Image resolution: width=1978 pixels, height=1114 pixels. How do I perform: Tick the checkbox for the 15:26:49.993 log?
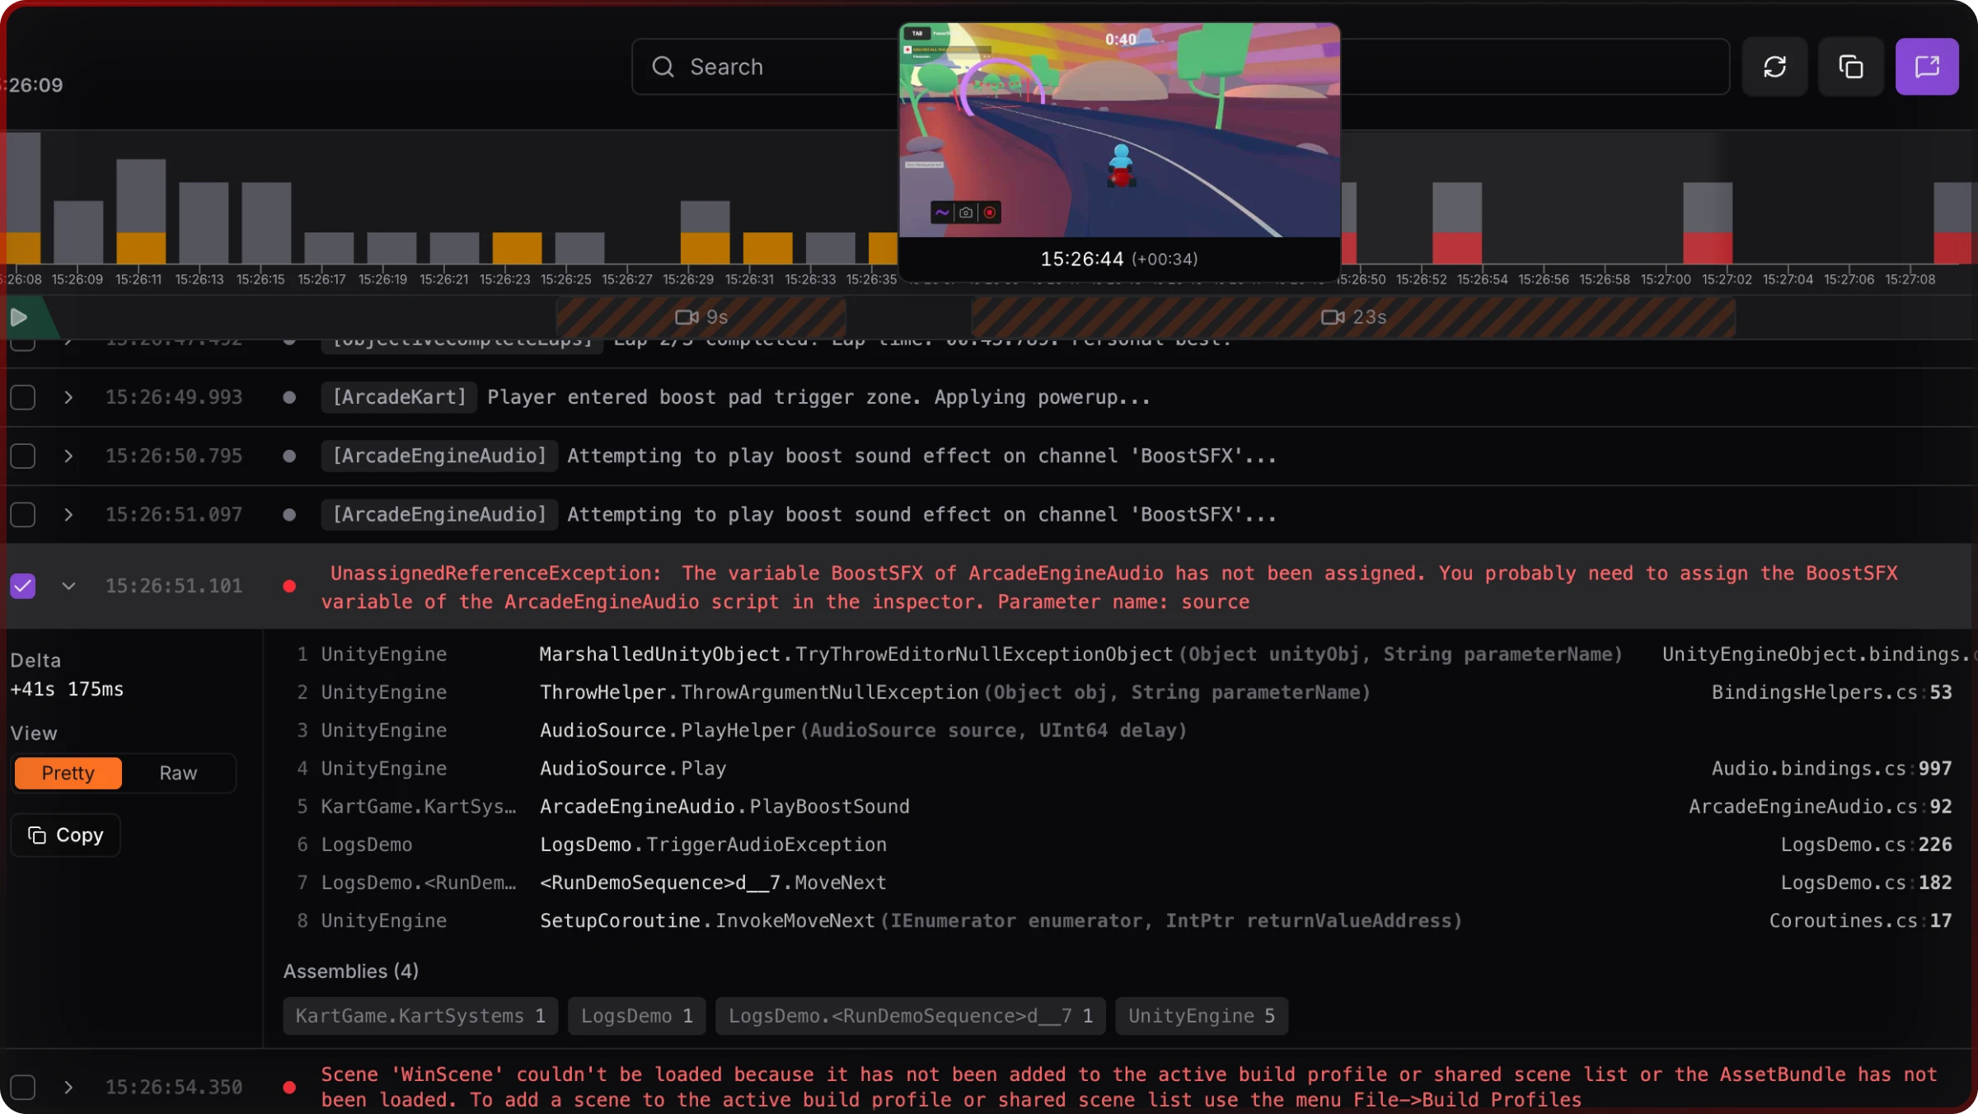23,397
